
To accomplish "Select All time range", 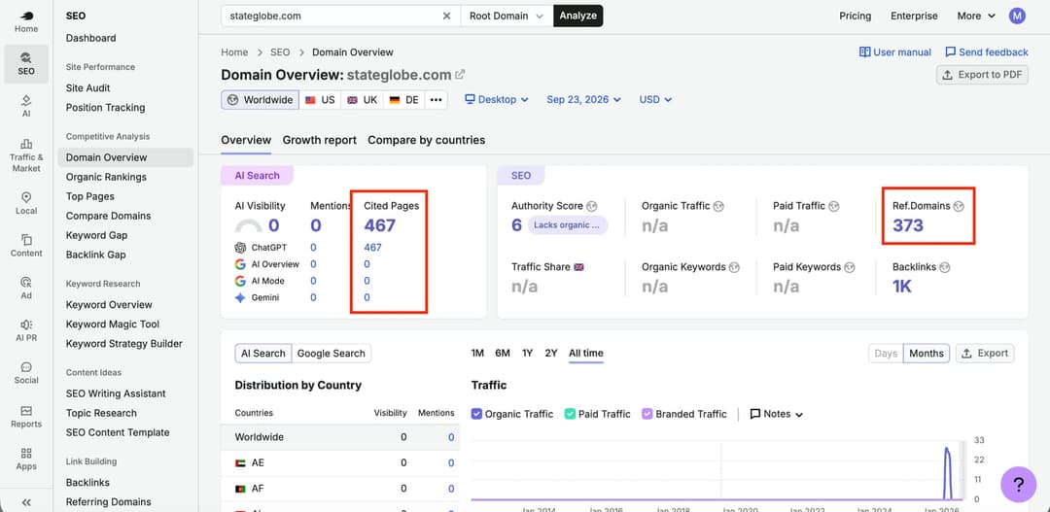I will tap(586, 354).
